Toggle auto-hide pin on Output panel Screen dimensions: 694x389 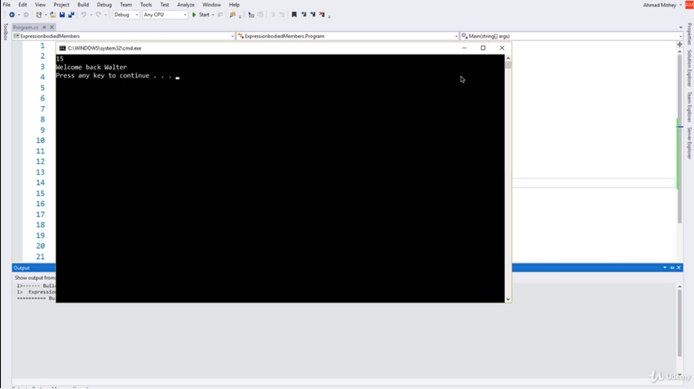click(x=672, y=267)
